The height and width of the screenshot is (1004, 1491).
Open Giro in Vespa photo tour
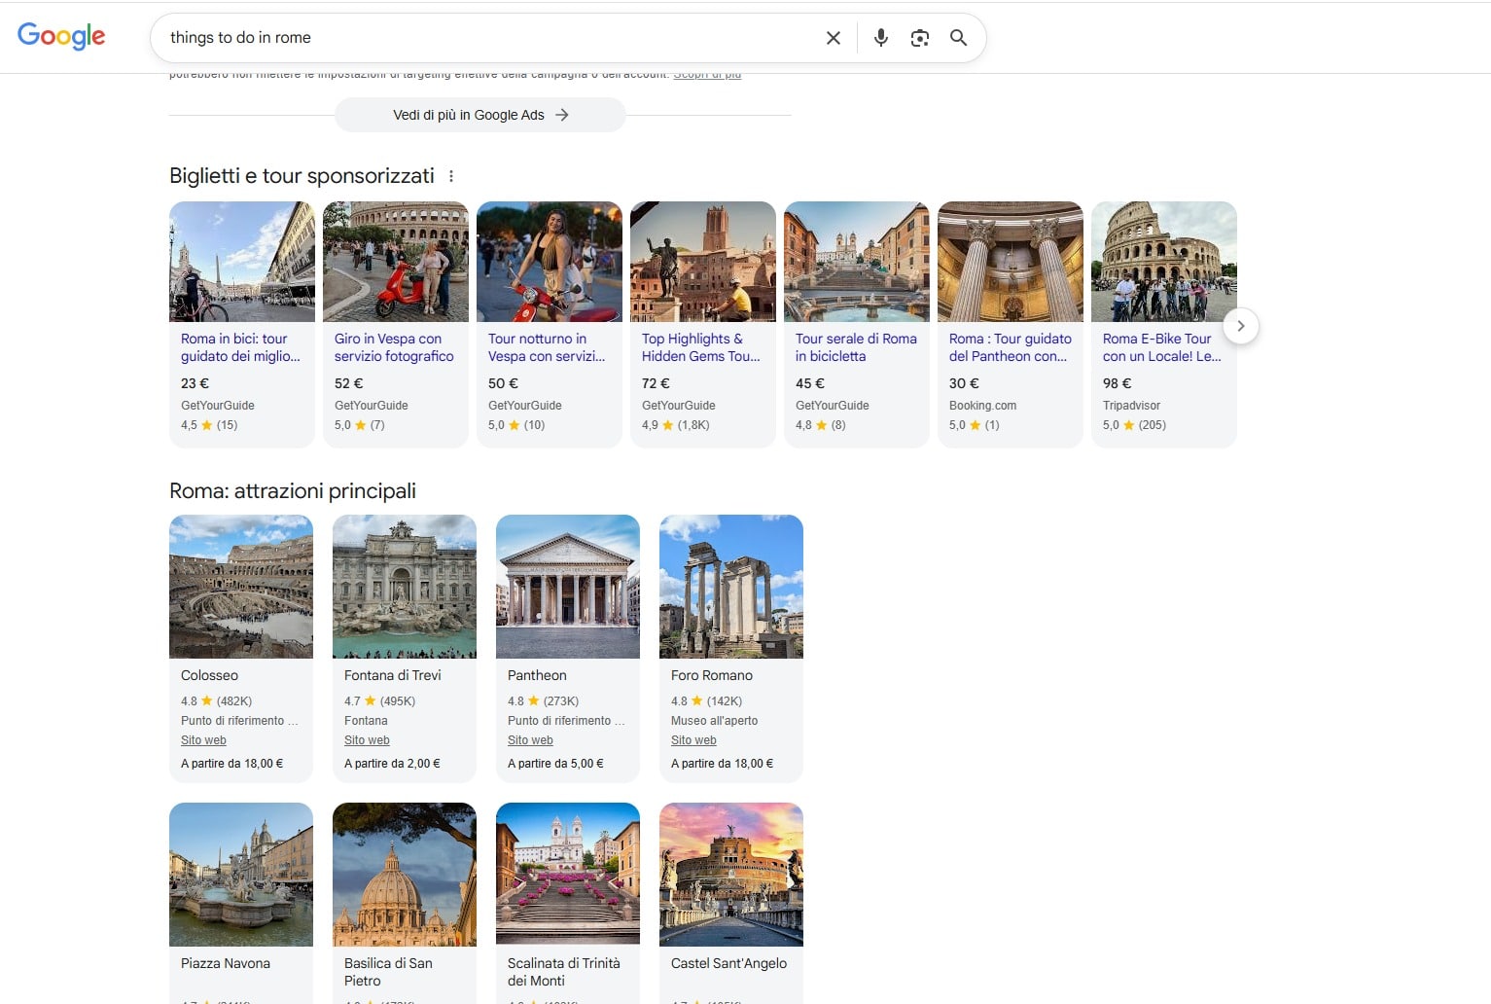click(393, 347)
